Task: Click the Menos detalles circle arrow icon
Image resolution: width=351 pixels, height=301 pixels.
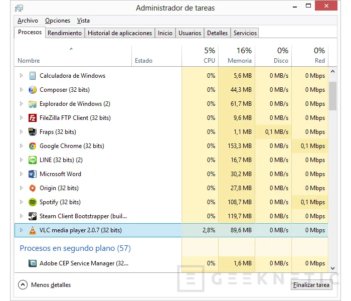Action: (x=23, y=285)
